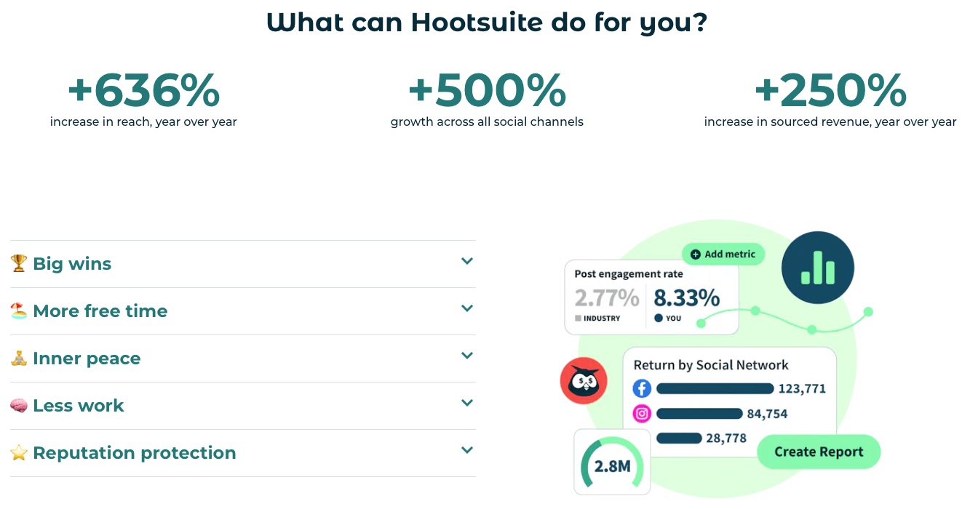This screenshot has width=970, height=509.
Task: Click the brain icon beside Less work
Action: tap(19, 404)
